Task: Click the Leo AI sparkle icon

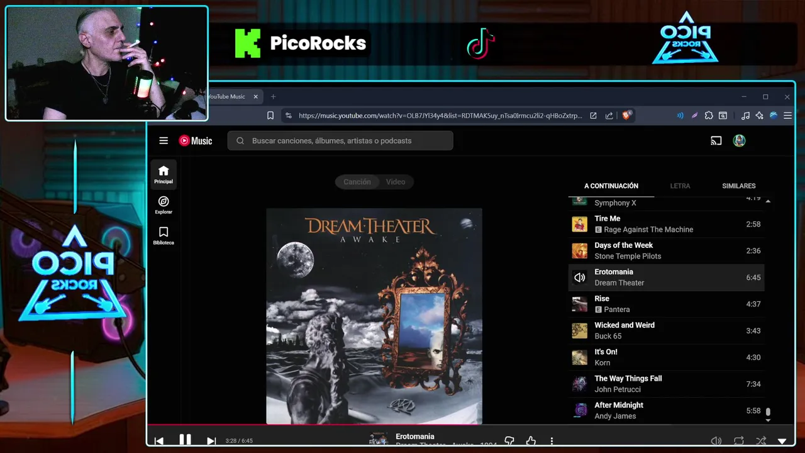Action: click(759, 116)
